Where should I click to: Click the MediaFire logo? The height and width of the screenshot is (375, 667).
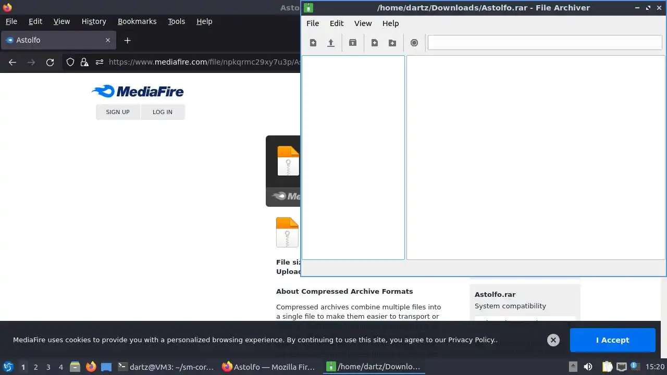click(138, 92)
